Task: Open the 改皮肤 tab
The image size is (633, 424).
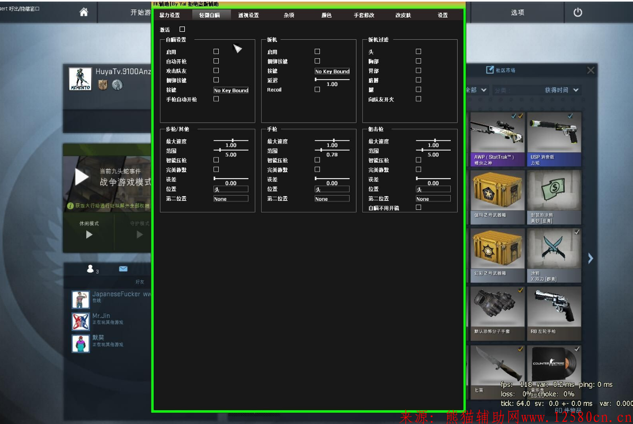Action: click(403, 15)
